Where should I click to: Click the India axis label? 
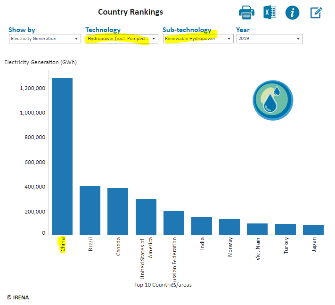tap(202, 243)
